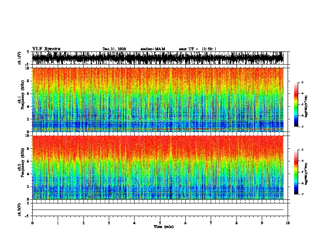
Task: Click time axis tick label "8"
Action: (x=236, y=223)
